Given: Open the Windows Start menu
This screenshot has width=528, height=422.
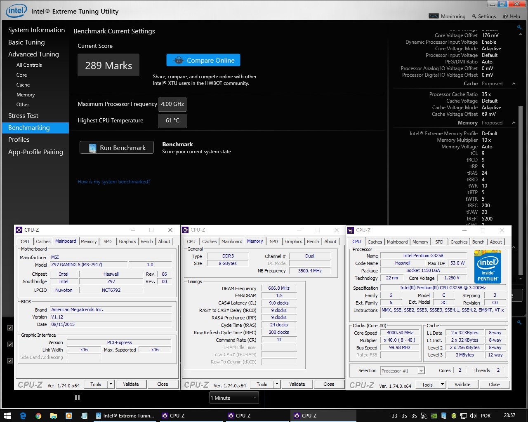Looking at the screenshot, I should coord(7,416).
